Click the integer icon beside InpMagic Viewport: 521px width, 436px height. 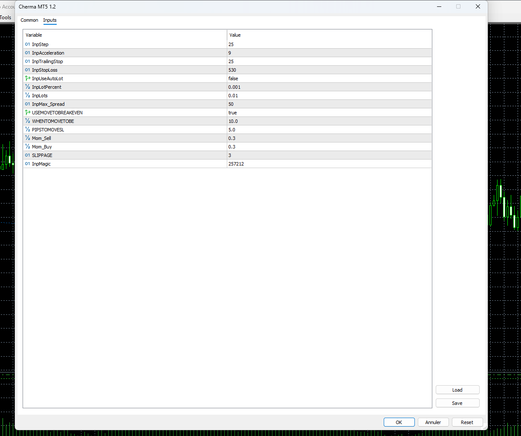tap(27, 164)
